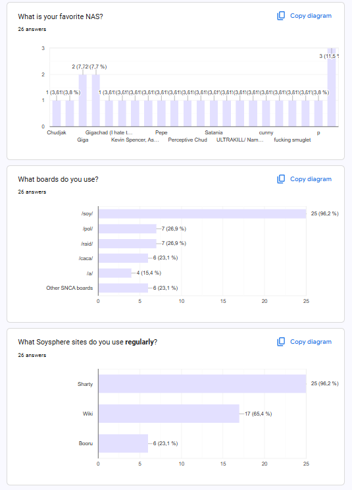This screenshot has height=490, width=352.
Task: Select the /caca/ bar in boards chart
Action: (123, 258)
